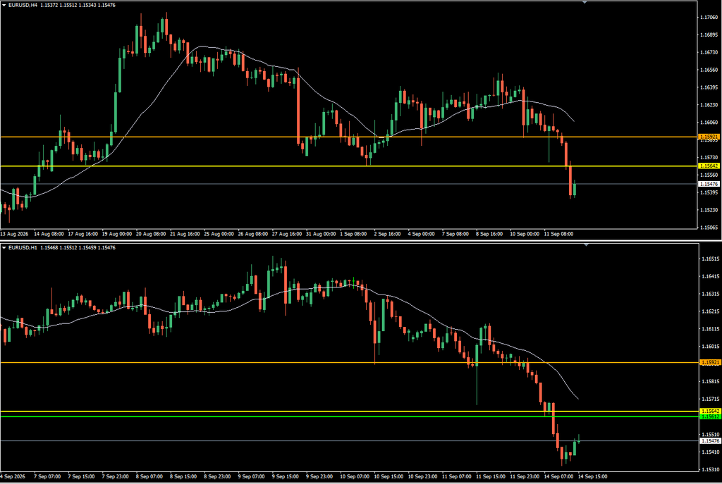
Task: Select the yellow 1.15642 price label on H4
Action: click(709, 166)
